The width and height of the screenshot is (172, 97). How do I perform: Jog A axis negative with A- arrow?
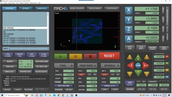point(130,74)
